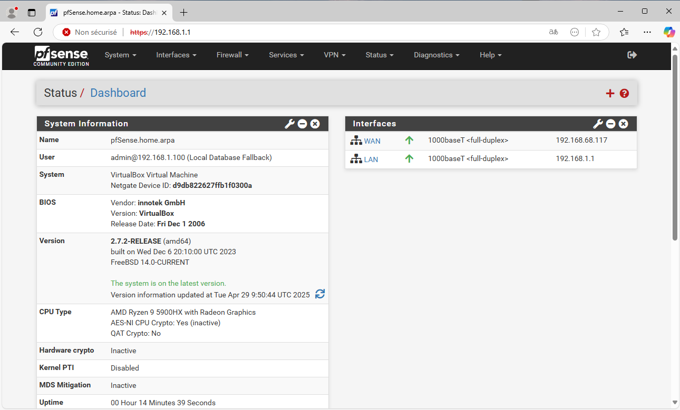
Task: Click the LAN network interface icon
Action: pyautogui.click(x=356, y=158)
